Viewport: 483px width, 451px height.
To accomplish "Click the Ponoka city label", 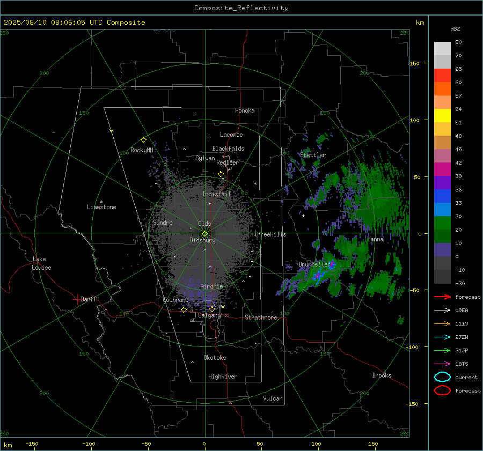I will tap(245, 110).
